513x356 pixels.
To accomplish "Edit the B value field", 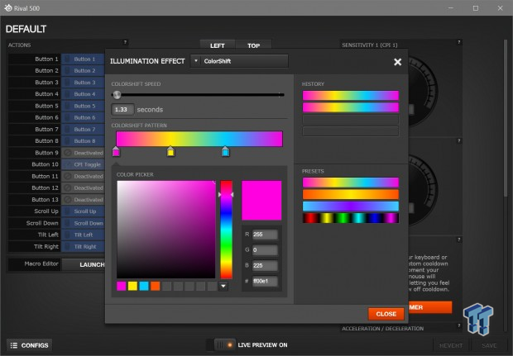I will (x=265, y=265).
